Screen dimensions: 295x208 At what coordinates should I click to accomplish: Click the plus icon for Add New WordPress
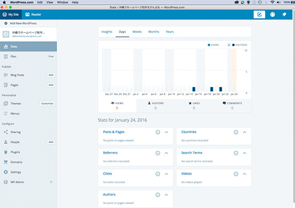[x=6, y=23]
